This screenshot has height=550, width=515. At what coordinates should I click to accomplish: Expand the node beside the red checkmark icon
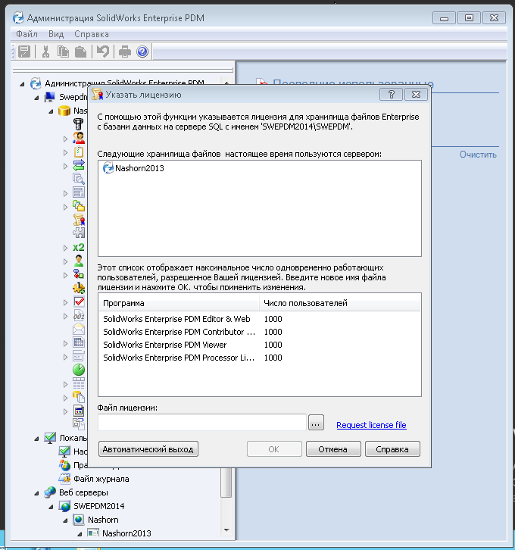[65, 302]
